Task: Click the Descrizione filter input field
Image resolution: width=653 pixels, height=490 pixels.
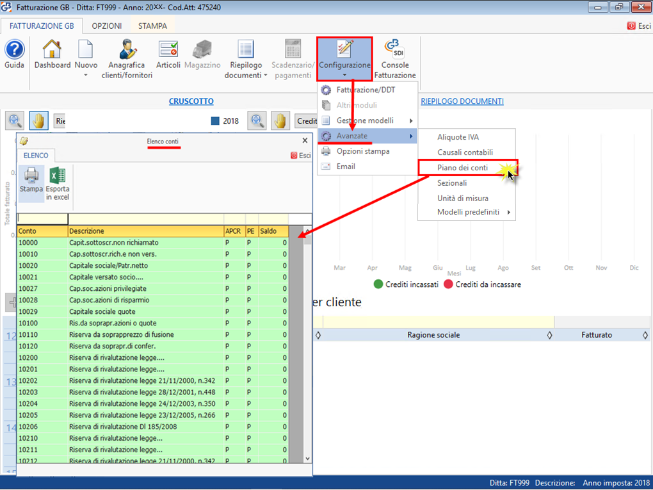Action: (x=146, y=219)
